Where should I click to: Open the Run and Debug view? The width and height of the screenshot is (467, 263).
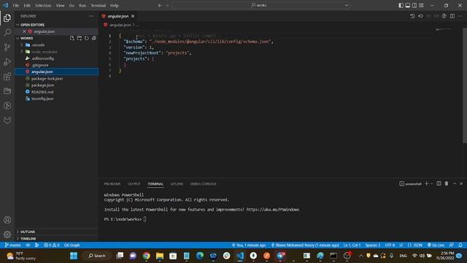tap(7, 61)
